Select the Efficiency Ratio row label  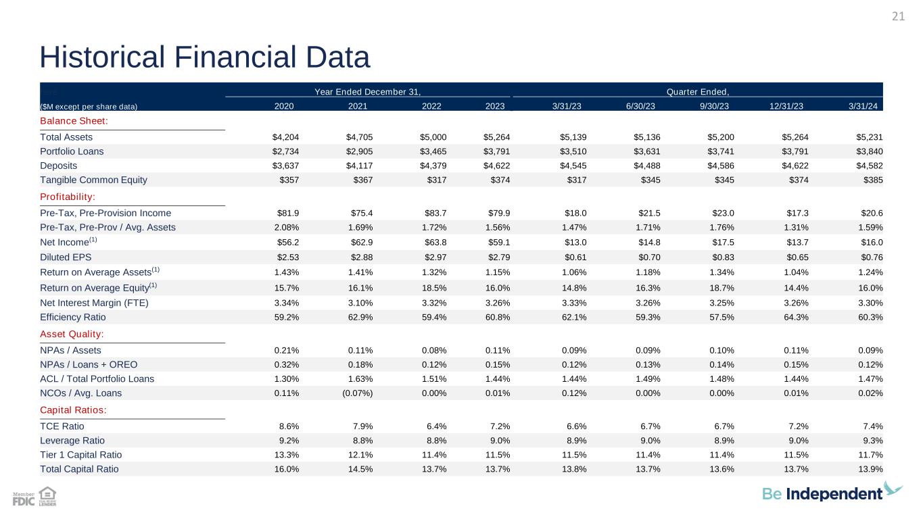pos(73,316)
